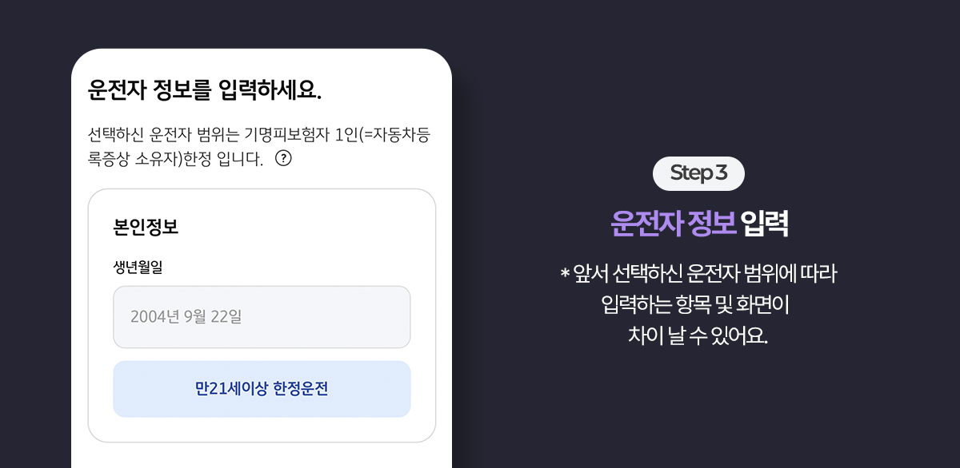Select the 본인정보 section title

[x=146, y=227]
